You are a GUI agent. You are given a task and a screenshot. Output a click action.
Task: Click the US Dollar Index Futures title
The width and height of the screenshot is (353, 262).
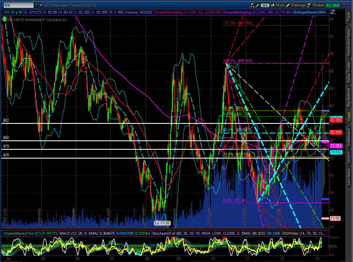[x=69, y=5]
